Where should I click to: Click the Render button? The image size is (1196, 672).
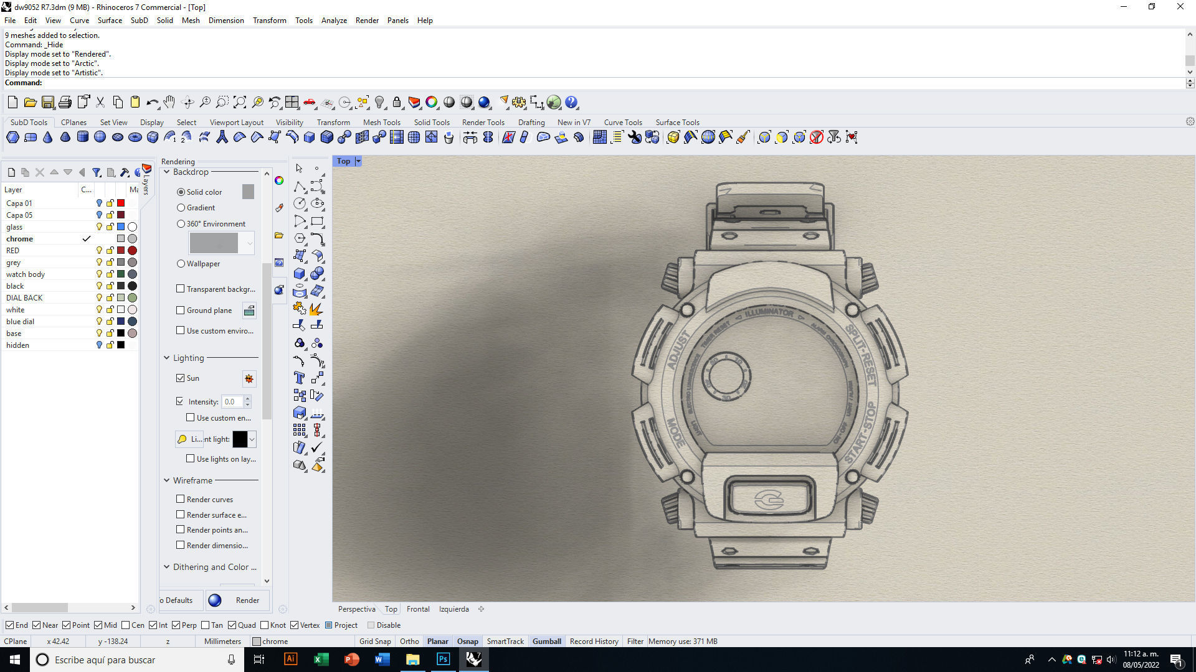237,600
